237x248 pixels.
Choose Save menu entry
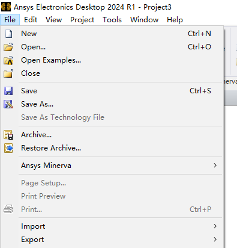(112, 91)
